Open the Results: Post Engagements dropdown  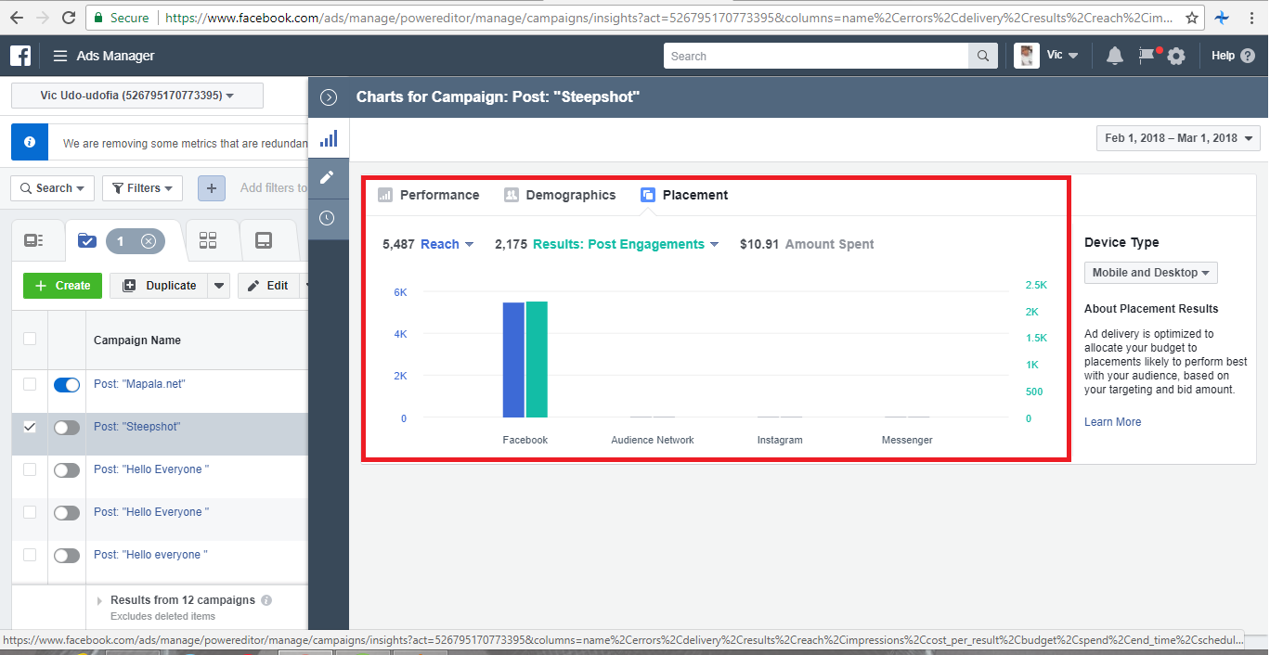point(626,244)
